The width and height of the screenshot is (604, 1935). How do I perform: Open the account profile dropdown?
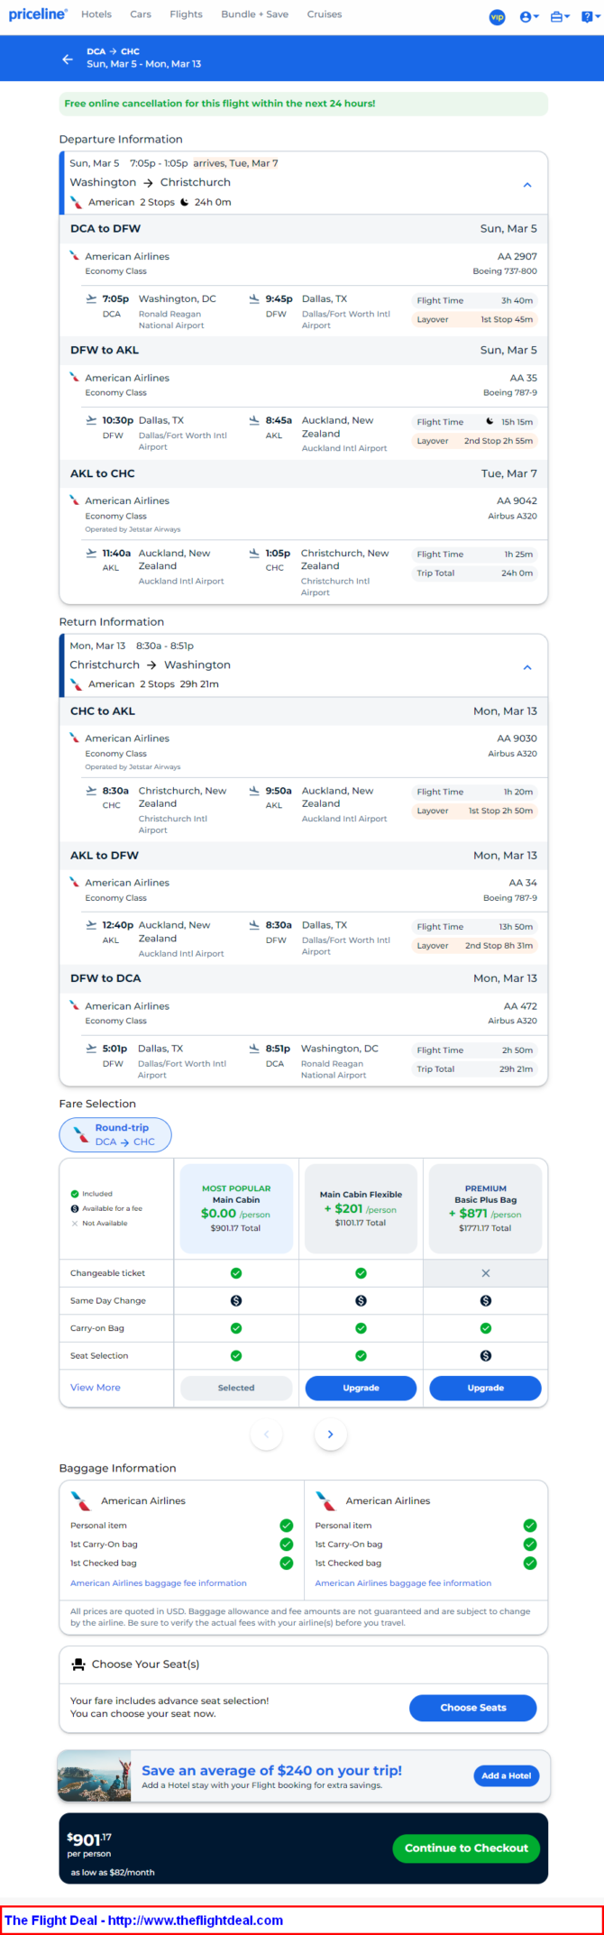coord(529,17)
